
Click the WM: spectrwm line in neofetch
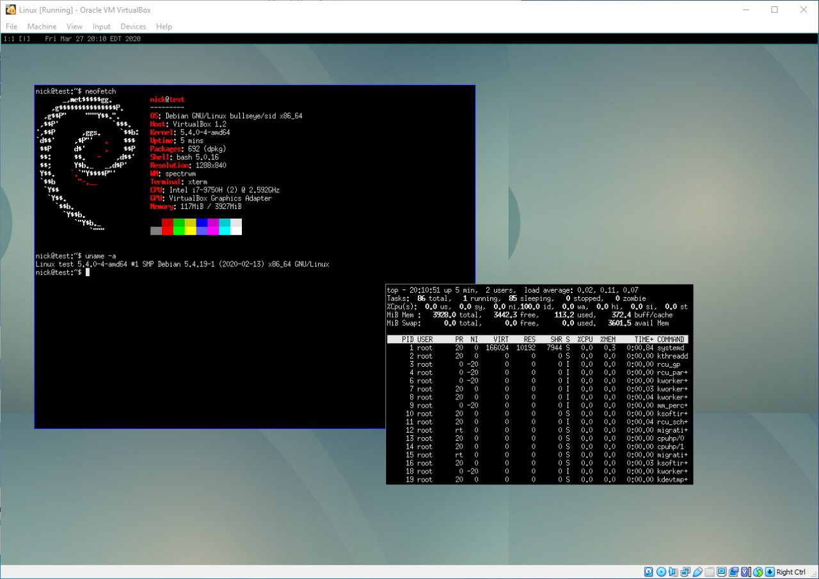173,173
